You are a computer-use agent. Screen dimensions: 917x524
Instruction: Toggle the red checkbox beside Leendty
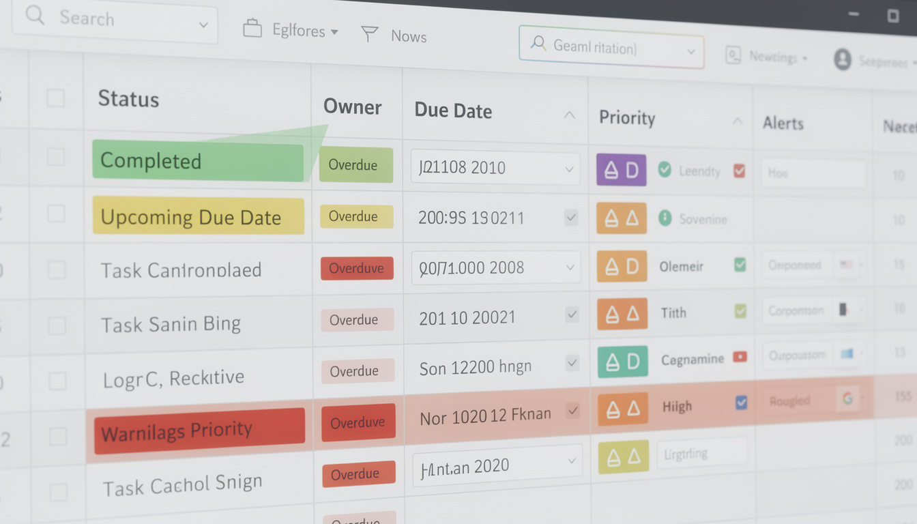click(739, 171)
